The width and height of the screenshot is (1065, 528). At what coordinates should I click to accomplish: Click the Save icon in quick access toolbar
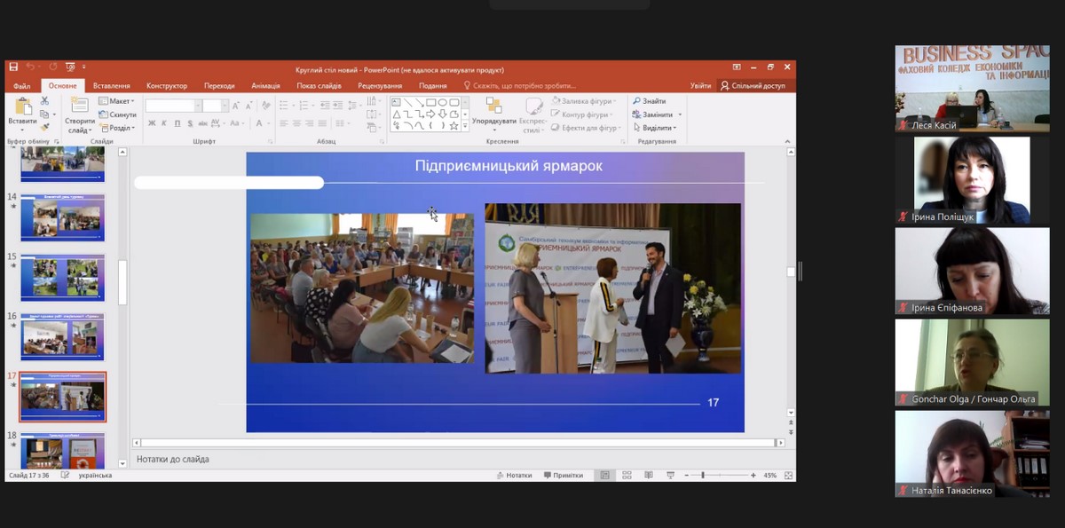[x=13, y=67]
